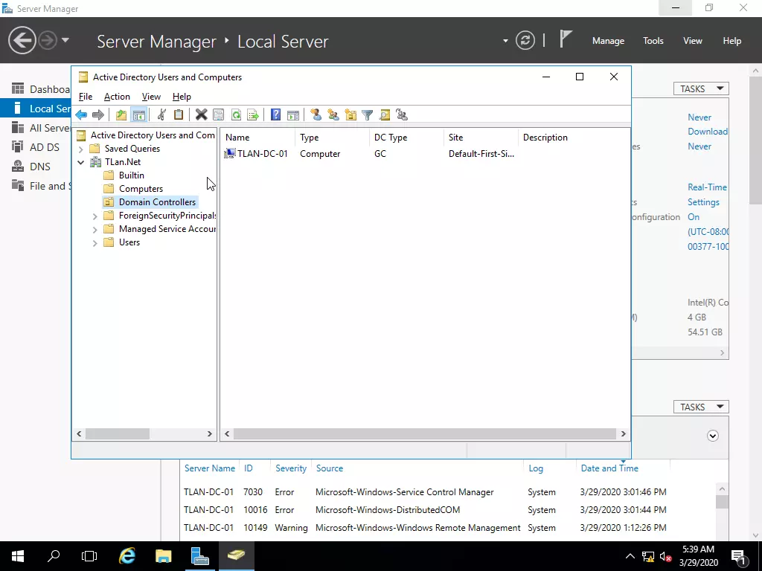Click the blue Back arrow in ADUC toolbar
Image resolution: width=762 pixels, height=571 pixels.
[81, 115]
